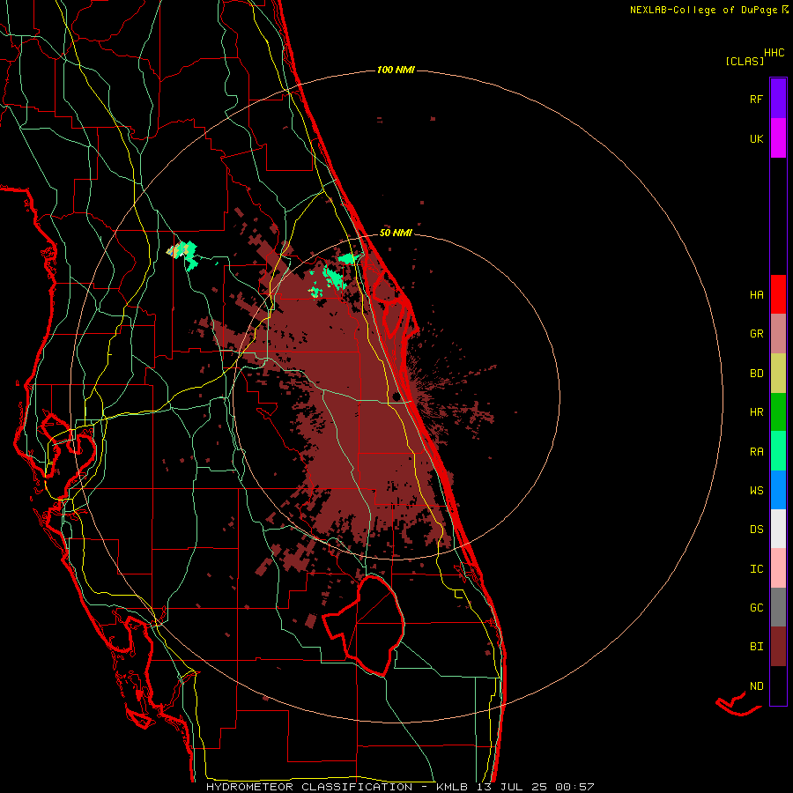The height and width of the screenshot is (793, 793).
Task: Click the 50 NMI range ring label
Action: pos(396,233)
